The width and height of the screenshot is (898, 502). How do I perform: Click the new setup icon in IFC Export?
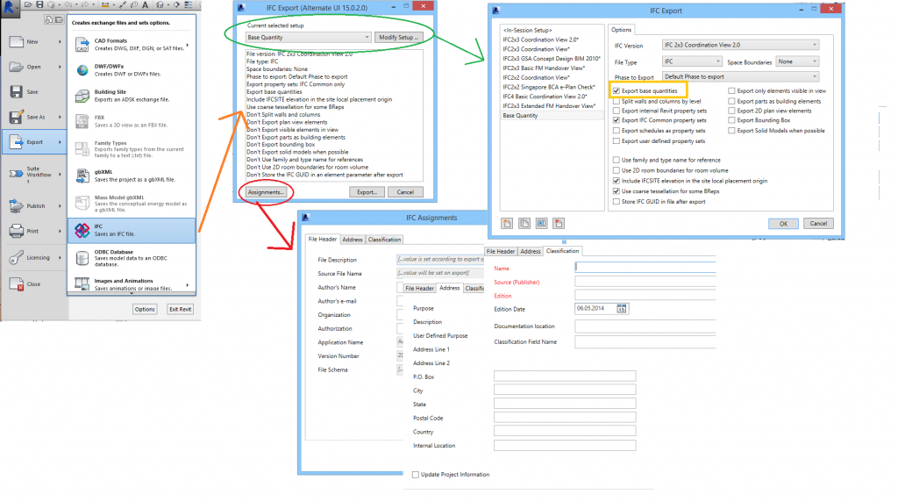tap(507, 223)
